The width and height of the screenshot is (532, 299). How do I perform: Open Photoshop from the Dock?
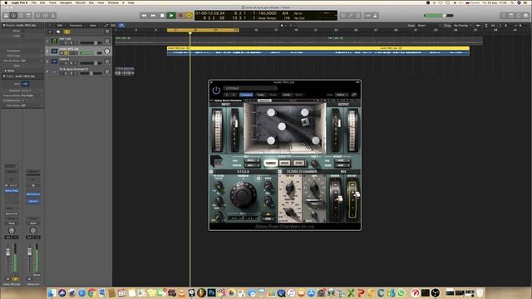(212, 292)
